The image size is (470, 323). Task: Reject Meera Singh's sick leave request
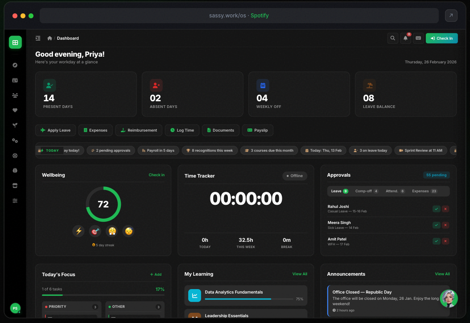(x=445, y=225)
